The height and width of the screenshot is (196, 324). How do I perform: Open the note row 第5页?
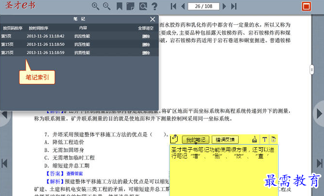click(80, 36)
